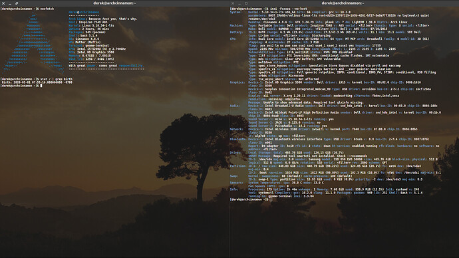Click the Battery section label in inxi output
Image resolution: width=459 pixels, height=258 pixels.
point(237,32)
